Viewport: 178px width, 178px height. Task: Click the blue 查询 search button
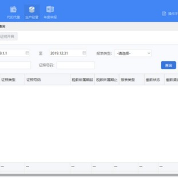[x=169, y=65]
